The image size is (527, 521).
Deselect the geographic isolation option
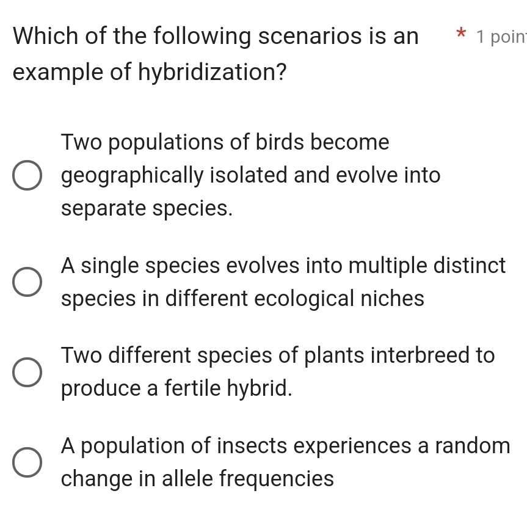(x=27, y=175)
